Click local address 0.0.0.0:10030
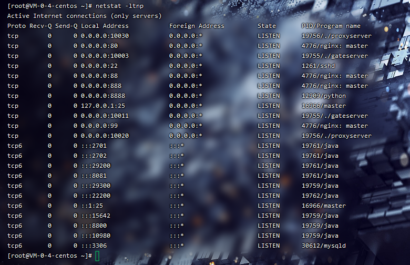The image size is (410, 265). tap(105, 36)
